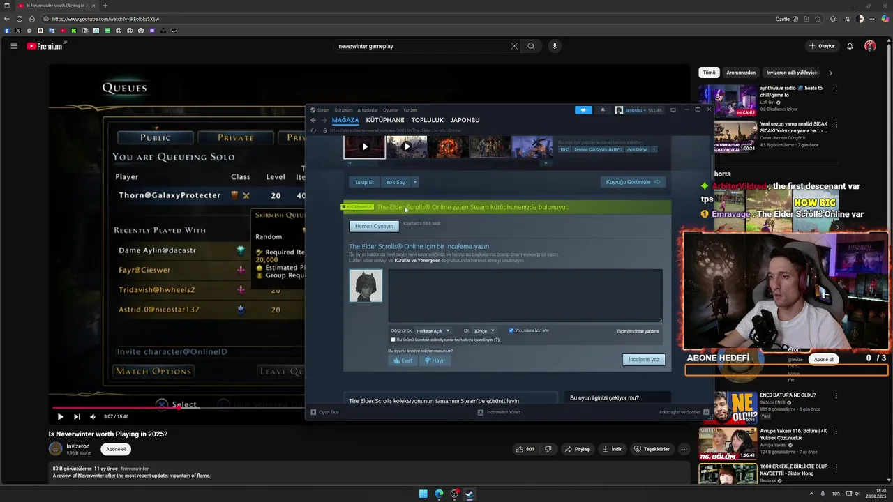Mute the YouTube video volume
The image size is (893, 502).
93,416
